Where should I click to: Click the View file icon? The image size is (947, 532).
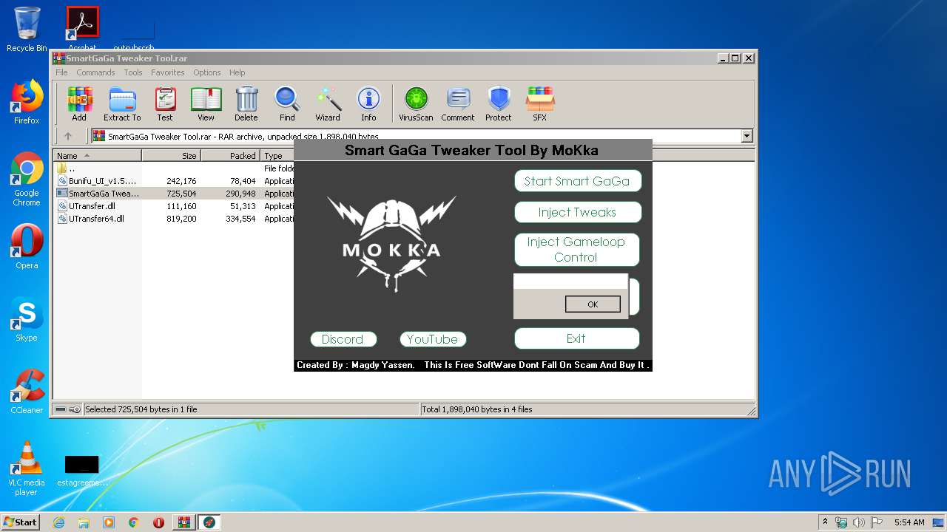coord(206,103)
